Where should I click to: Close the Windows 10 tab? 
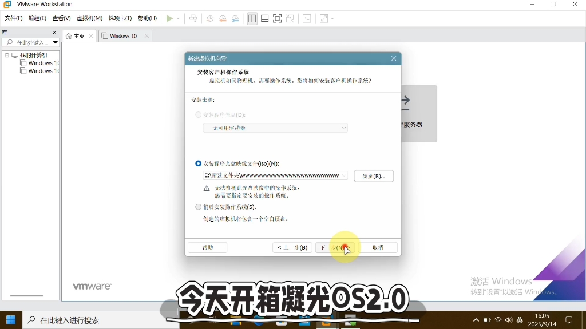tap(146, 36)
